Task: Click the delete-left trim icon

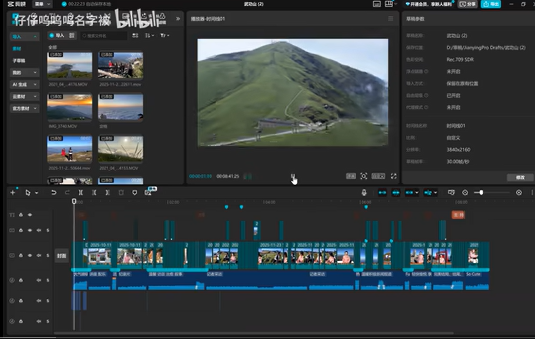Action: tap(94, 192)
